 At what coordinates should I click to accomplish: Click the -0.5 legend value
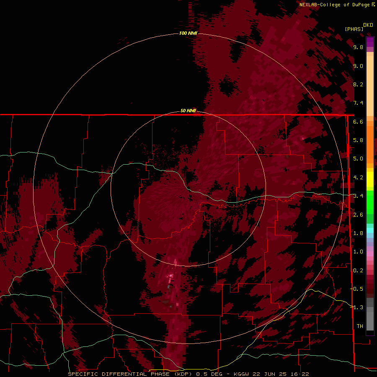pyautogui.click(x=356, y=289)
